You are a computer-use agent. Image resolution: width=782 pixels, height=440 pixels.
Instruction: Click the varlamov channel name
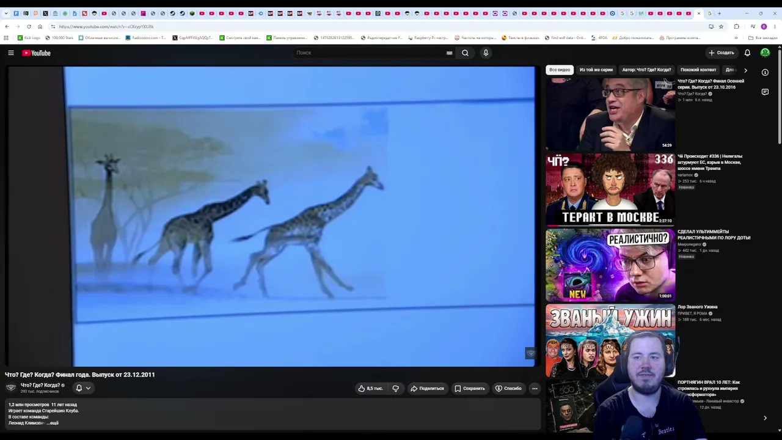pos(684,175)
